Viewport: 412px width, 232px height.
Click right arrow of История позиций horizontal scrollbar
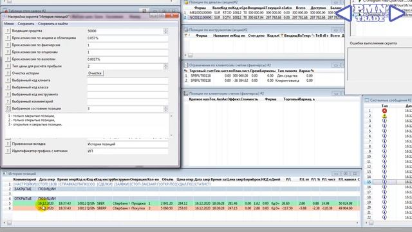pos(357,223)
